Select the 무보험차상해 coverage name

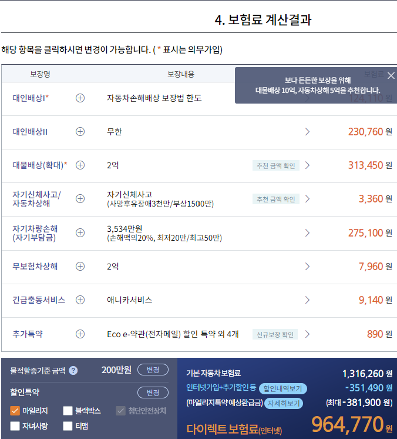35,266
